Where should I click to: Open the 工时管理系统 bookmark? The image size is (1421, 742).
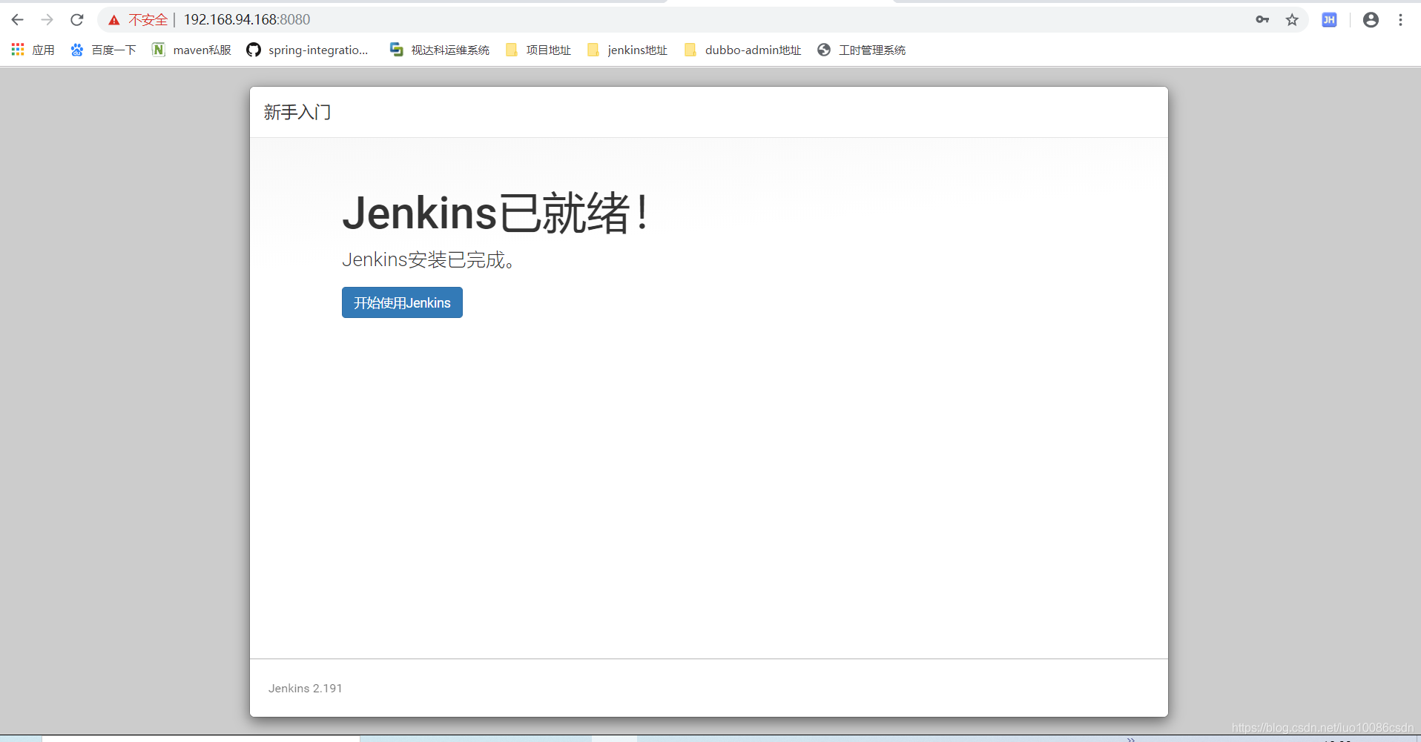point(862,50)
